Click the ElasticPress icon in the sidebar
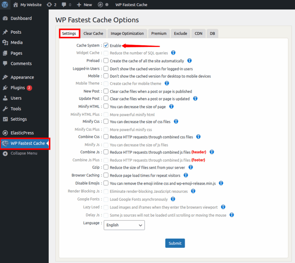 pyautogui.click(x=5, y=133)
